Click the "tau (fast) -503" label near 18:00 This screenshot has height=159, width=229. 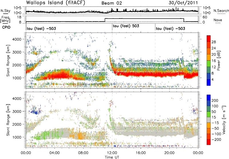pos(170,28)
